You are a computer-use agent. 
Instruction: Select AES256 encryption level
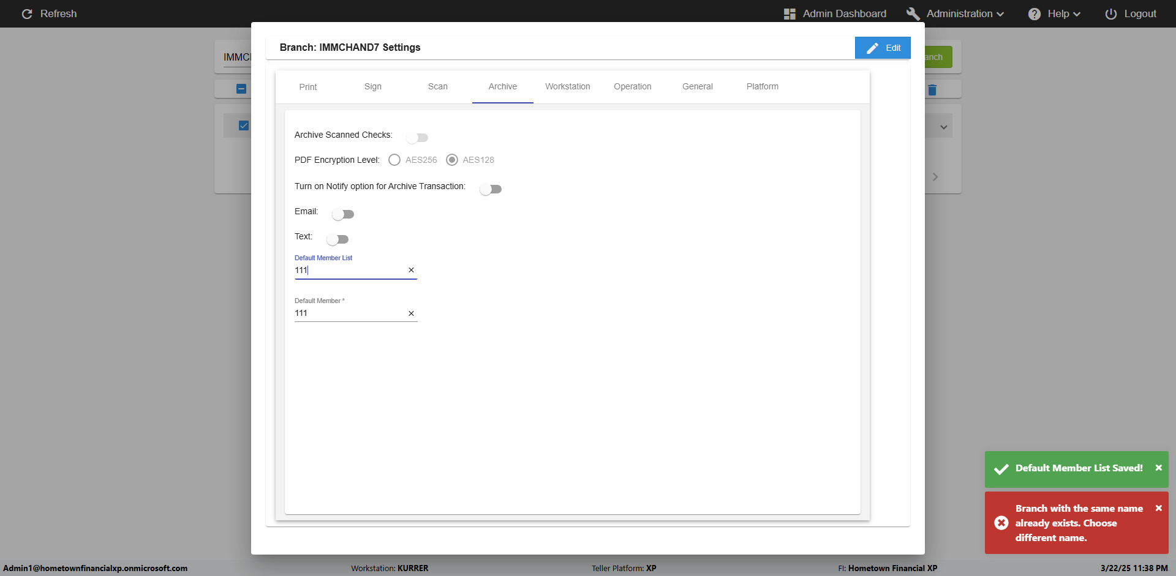pos(394,160)
